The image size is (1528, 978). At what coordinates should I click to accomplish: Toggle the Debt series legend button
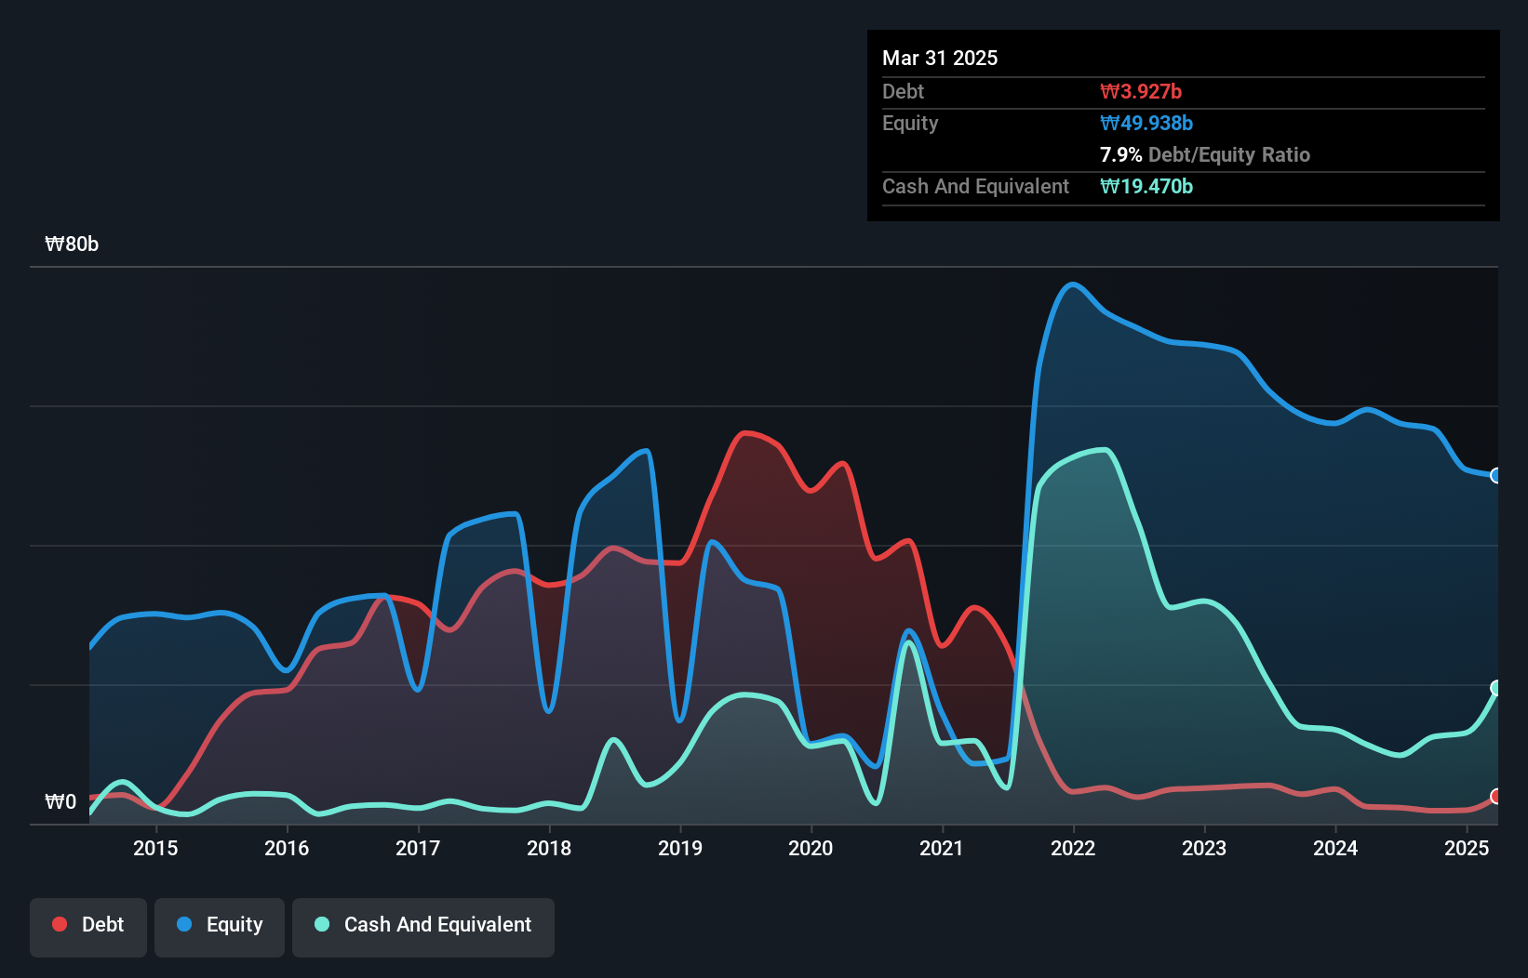(x=88, y=927)
